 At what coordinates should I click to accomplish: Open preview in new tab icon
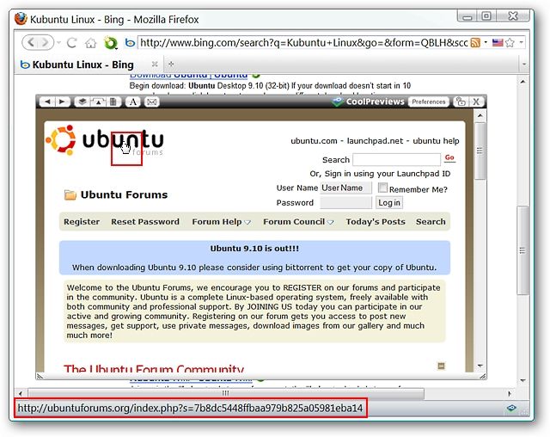[98, 102]
